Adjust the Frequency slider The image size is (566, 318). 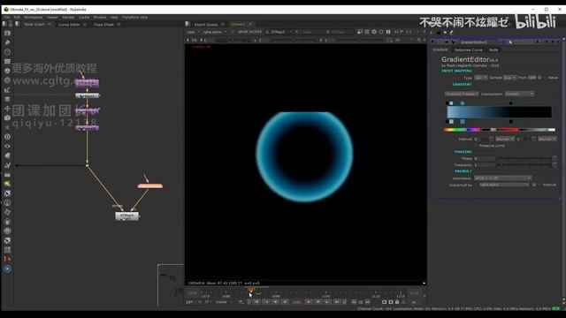click(x=524, y=165)
